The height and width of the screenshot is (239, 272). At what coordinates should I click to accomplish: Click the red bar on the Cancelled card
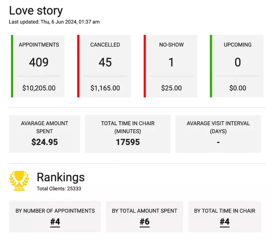pyautogui.click(x=78, y=66)
